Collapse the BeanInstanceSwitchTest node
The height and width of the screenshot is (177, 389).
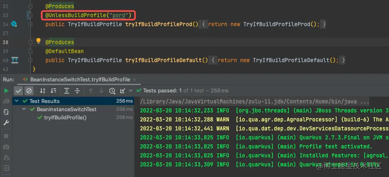[x=24, y=109]
